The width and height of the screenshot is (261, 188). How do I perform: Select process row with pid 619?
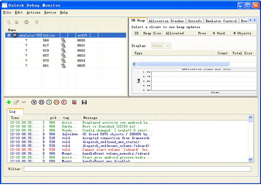click(66, 50)
